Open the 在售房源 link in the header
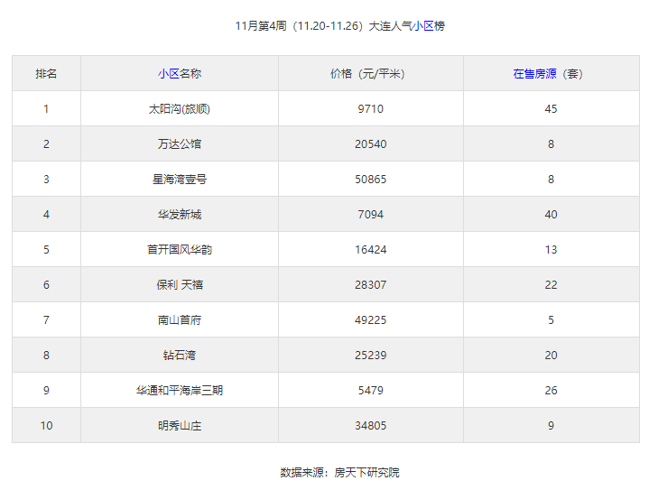The image size is (649, 490). click(534, 74)
